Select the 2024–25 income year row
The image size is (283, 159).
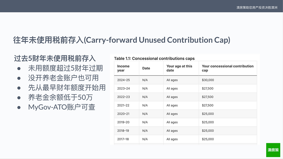click(185, 80)
